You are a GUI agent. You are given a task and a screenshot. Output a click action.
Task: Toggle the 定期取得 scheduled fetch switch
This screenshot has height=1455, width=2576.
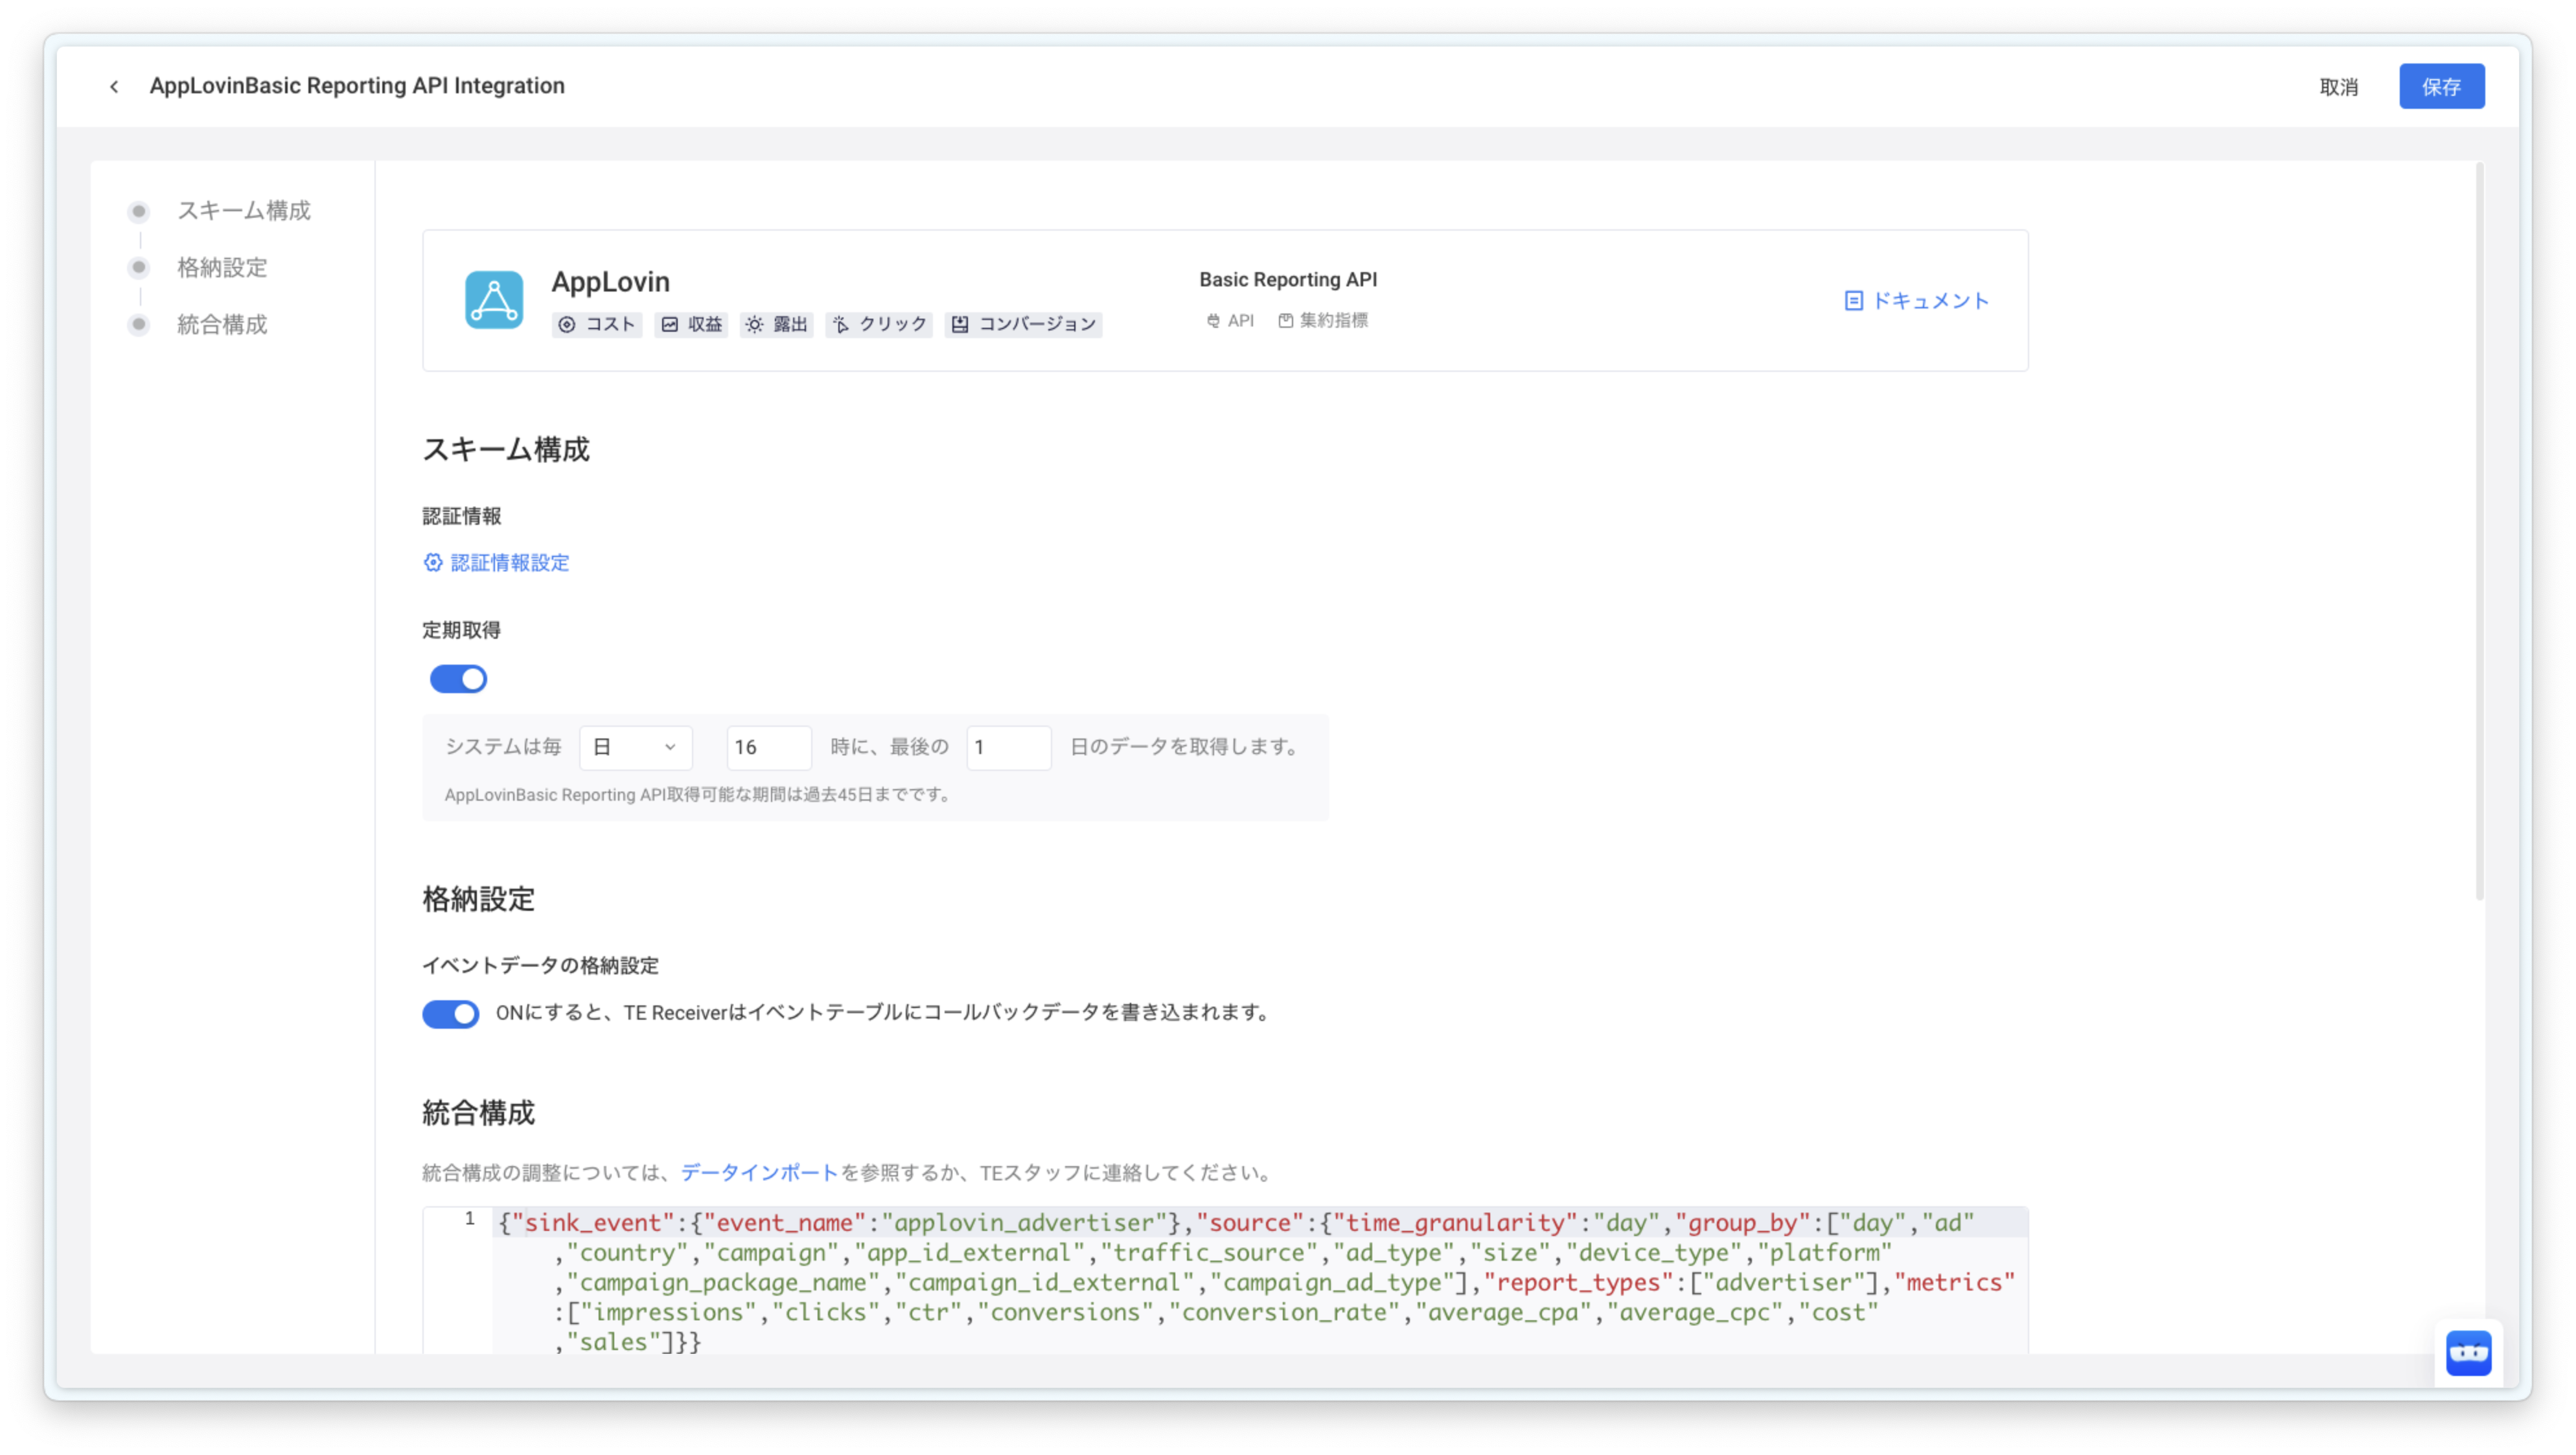click(x=458, y=679)
